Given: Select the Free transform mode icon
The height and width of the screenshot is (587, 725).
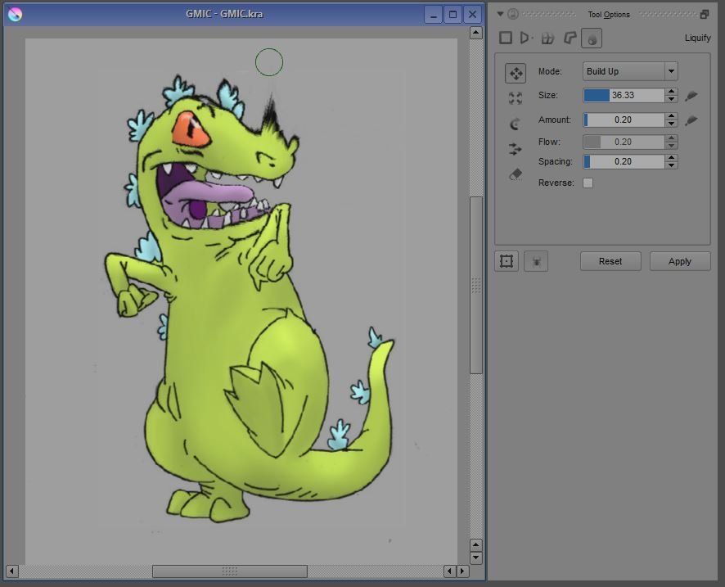Looking at the screenshot, I should (x=506, y=38).
